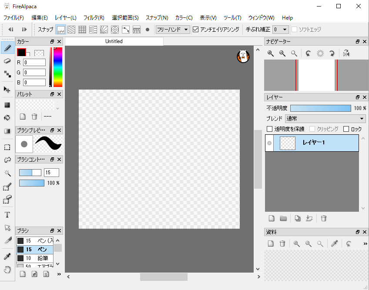Enable the 透明度を保護 checkbox
The height and width of the screenshot is (290, 369).
point(268,129)
